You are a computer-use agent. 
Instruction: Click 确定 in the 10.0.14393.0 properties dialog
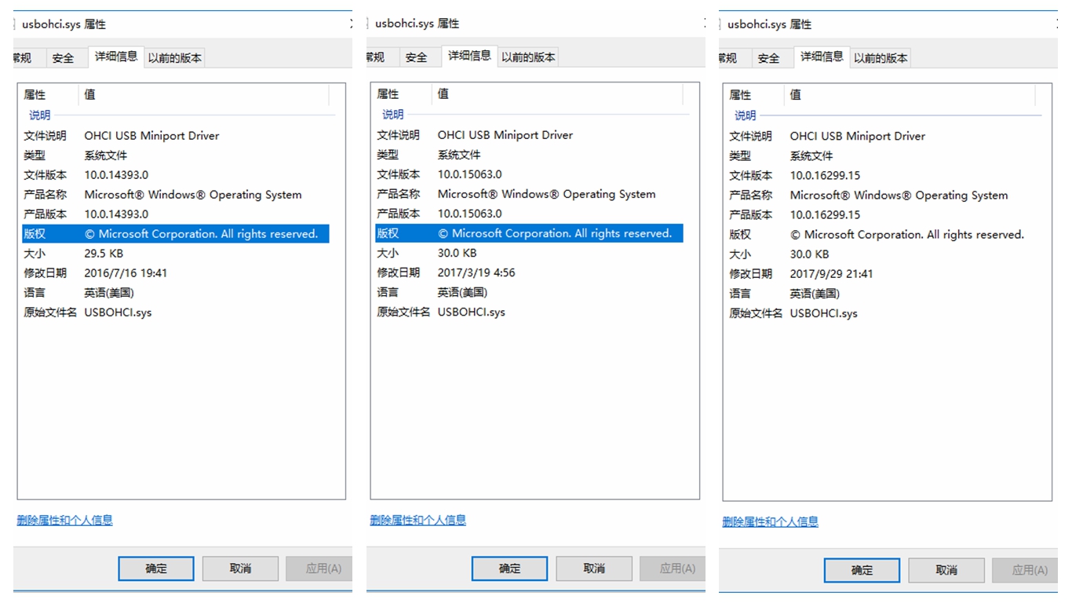(x=156, y=568)
